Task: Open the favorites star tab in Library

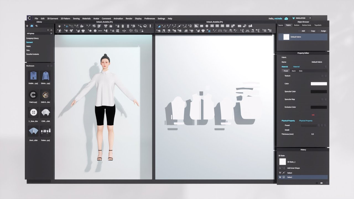Action: point(27,26)
